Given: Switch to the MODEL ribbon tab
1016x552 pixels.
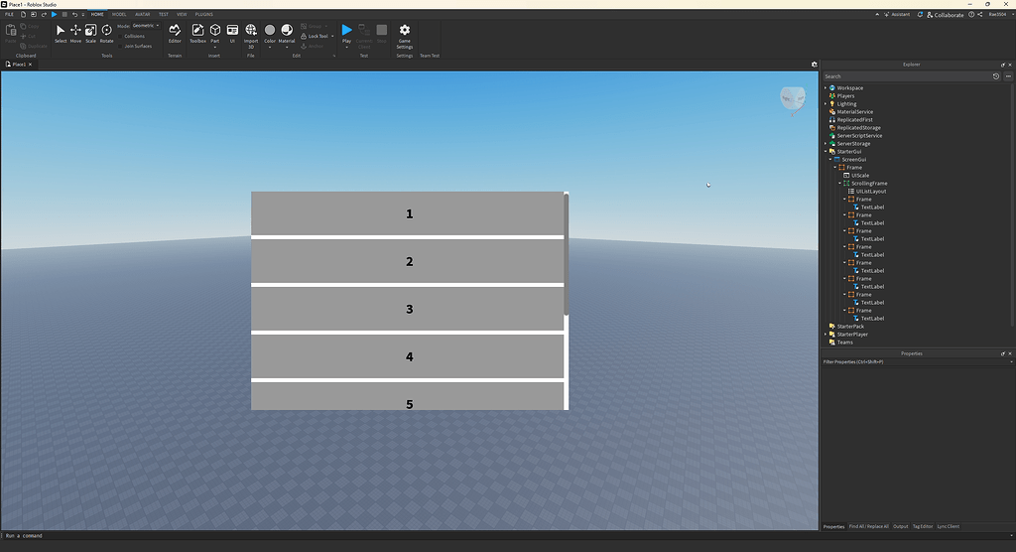Looking at the screenshot, I should pos(119,14).
